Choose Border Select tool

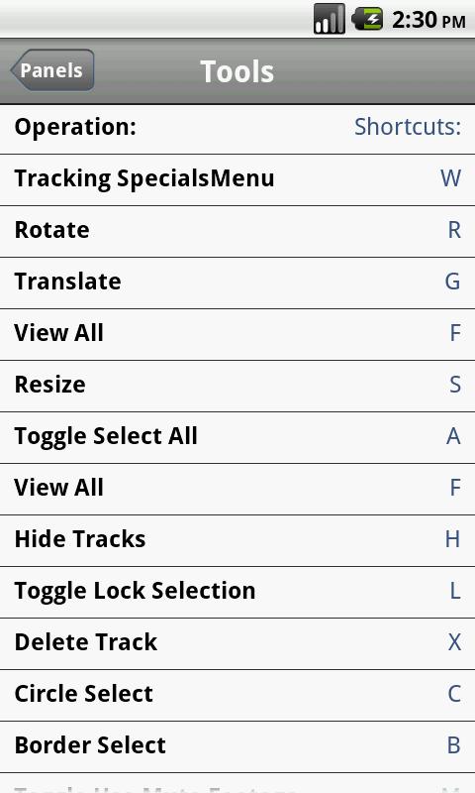pyautogui.click(x=237, y=747)
